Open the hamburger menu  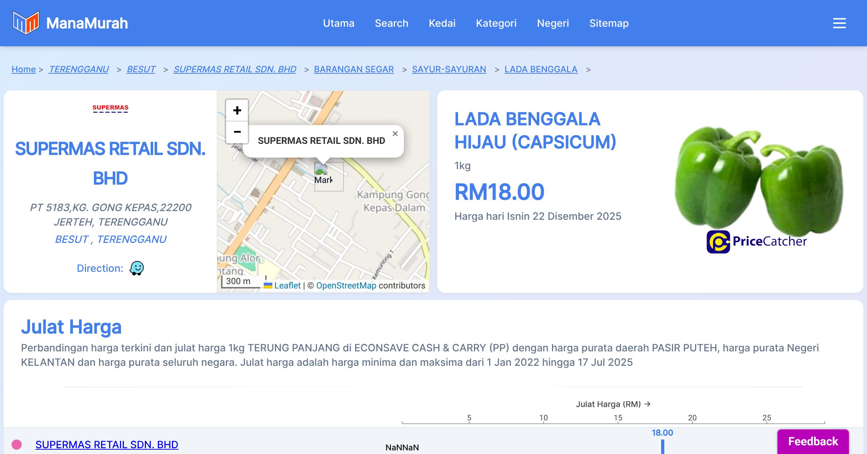click(839, 23)
